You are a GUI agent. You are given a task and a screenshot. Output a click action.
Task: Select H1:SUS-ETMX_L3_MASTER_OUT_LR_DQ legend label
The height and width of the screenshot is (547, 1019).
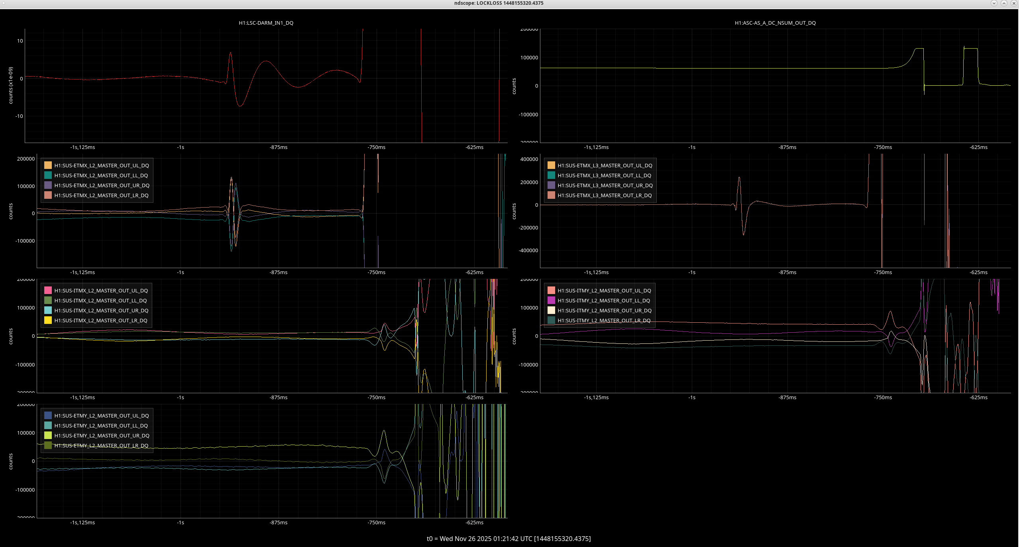click(605, 195)
